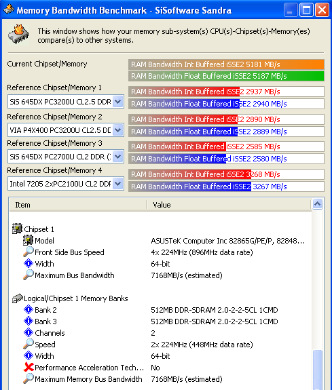Click the blue Float Buffered 2580 MB/s bar

pyautogui.click(x=226, y=159)
